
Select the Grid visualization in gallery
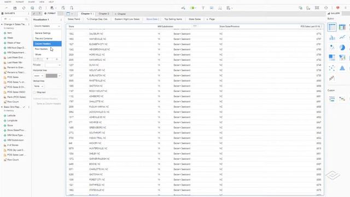tap(332, 27)
